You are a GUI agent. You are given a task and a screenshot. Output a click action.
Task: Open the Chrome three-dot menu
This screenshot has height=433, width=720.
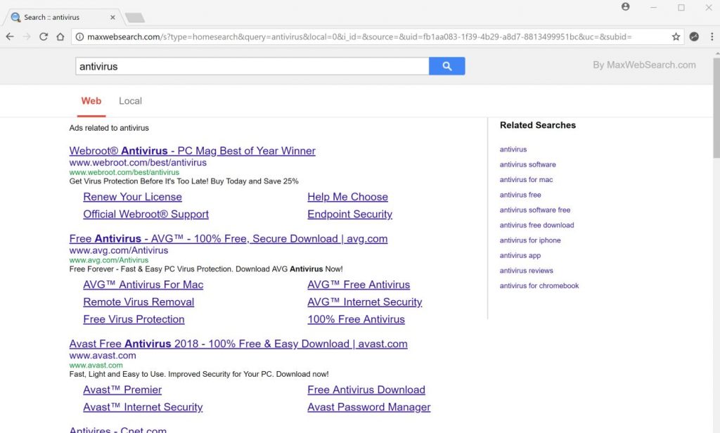point(712,37)
